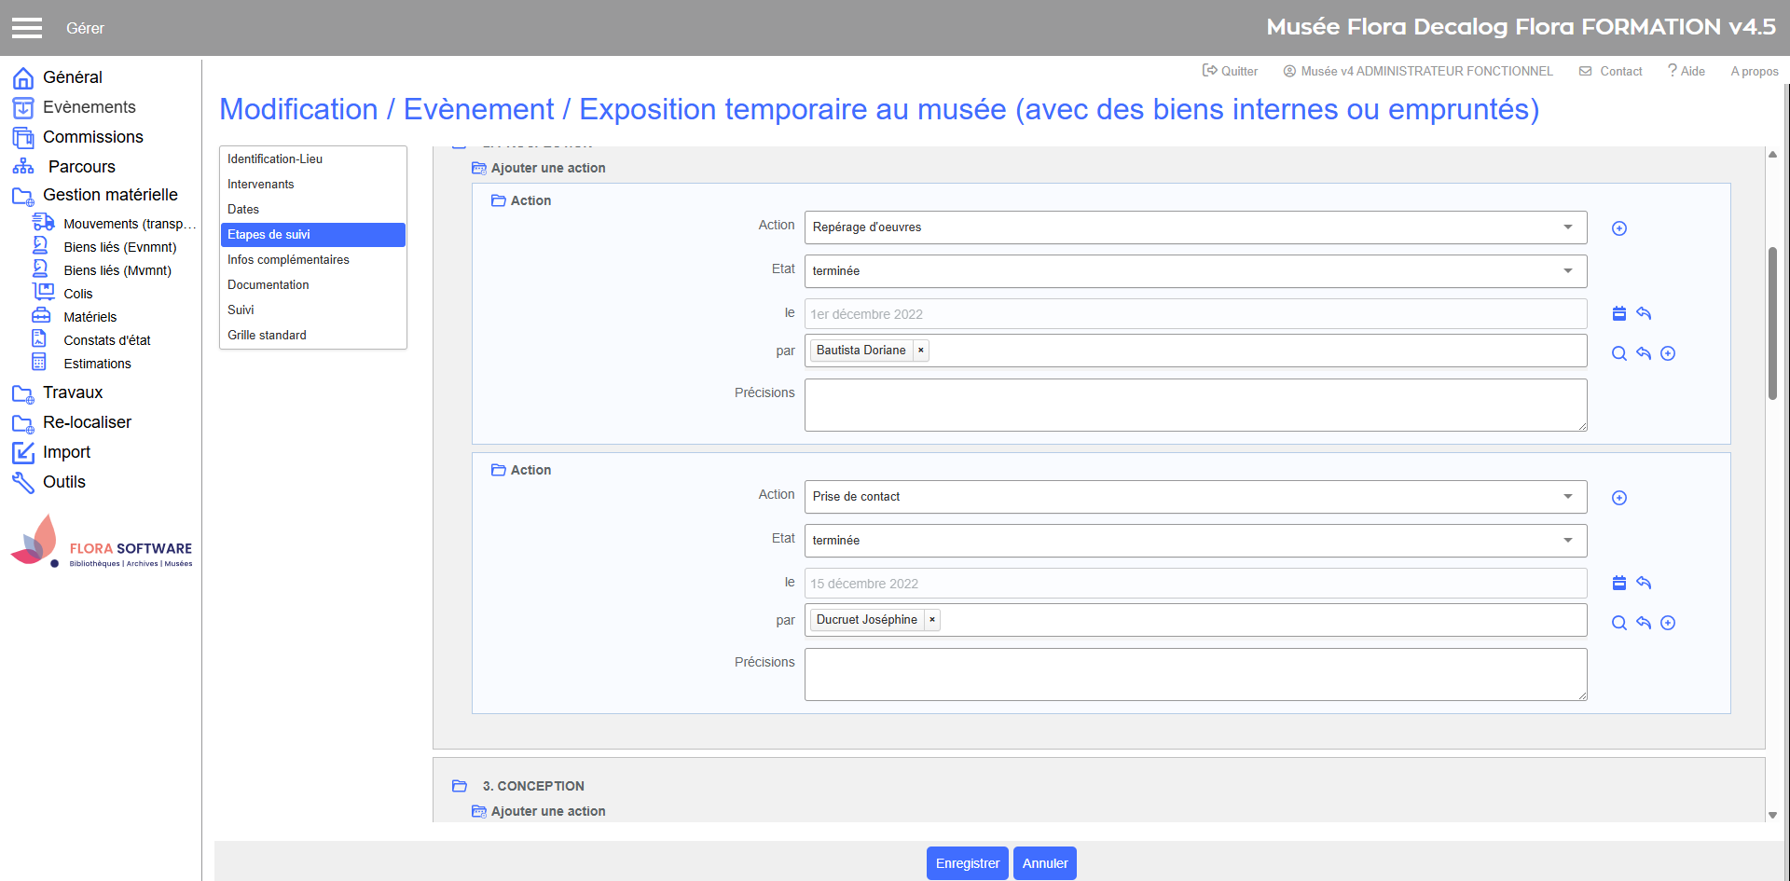Click search icon beside Bautista Doriane field
The width and height of the screenshot is (1790, 881).
tap(1619, 353)
